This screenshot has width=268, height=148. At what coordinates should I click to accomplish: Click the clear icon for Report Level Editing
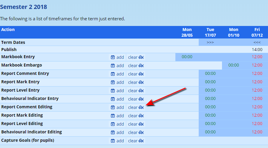tap(141, 124)
